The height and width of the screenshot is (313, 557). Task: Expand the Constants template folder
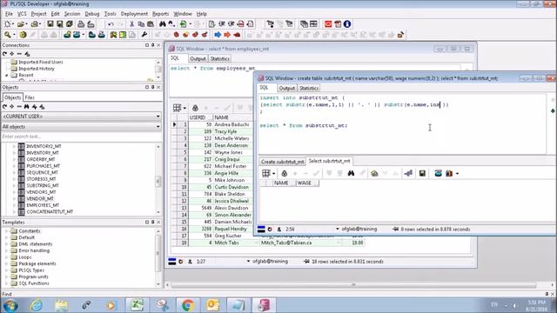click(x=7, y=231)
